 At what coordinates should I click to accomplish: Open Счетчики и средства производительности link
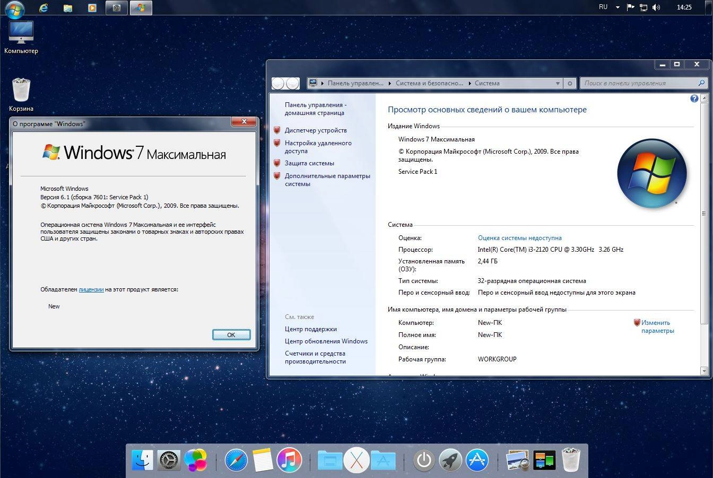[315, 357]
